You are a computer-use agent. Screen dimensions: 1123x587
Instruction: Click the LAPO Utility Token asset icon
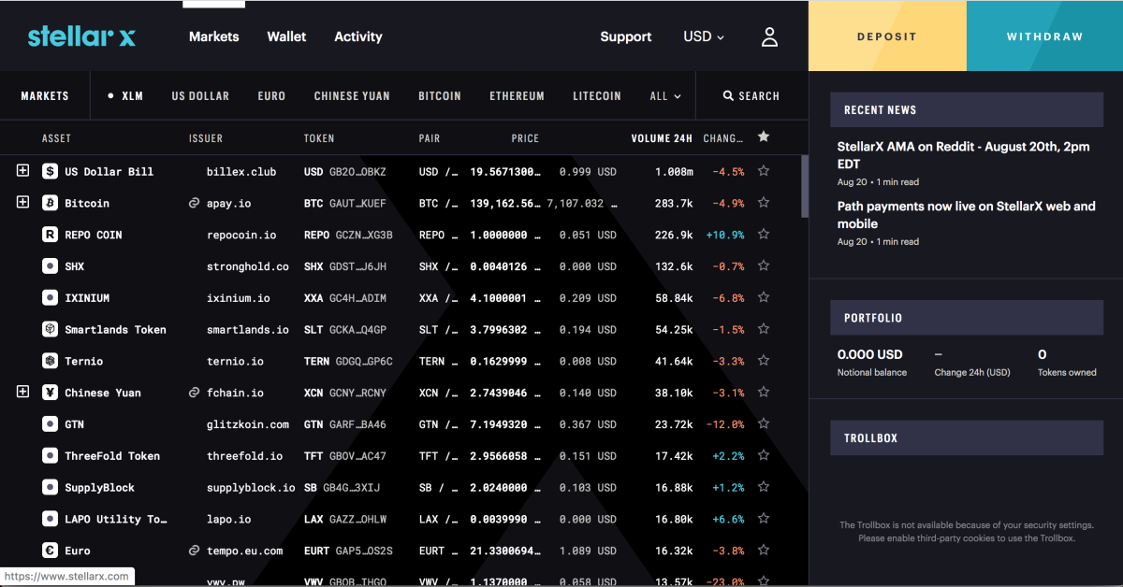[50, 519]
